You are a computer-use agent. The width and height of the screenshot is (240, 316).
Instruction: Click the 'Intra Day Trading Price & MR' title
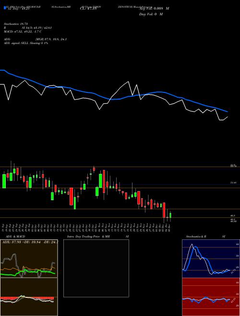coord(88,237)
